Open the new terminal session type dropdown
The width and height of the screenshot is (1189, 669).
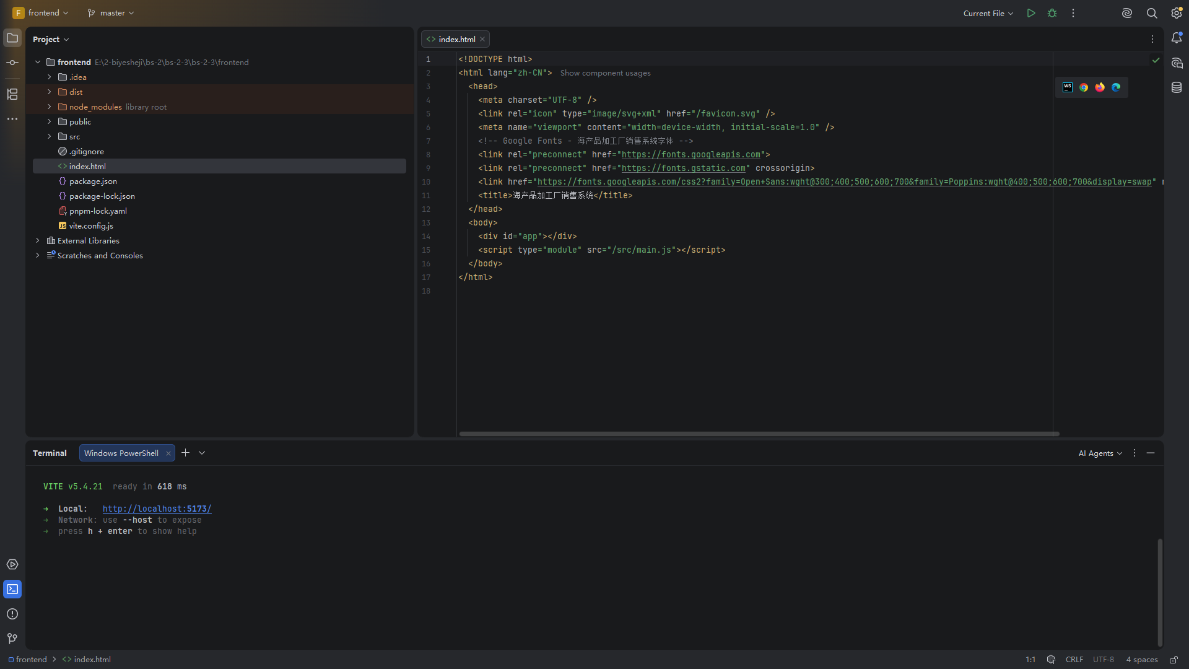tap(202, 453)
